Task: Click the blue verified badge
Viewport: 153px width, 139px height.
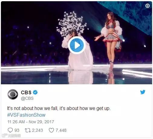Action: coord(35,92)
